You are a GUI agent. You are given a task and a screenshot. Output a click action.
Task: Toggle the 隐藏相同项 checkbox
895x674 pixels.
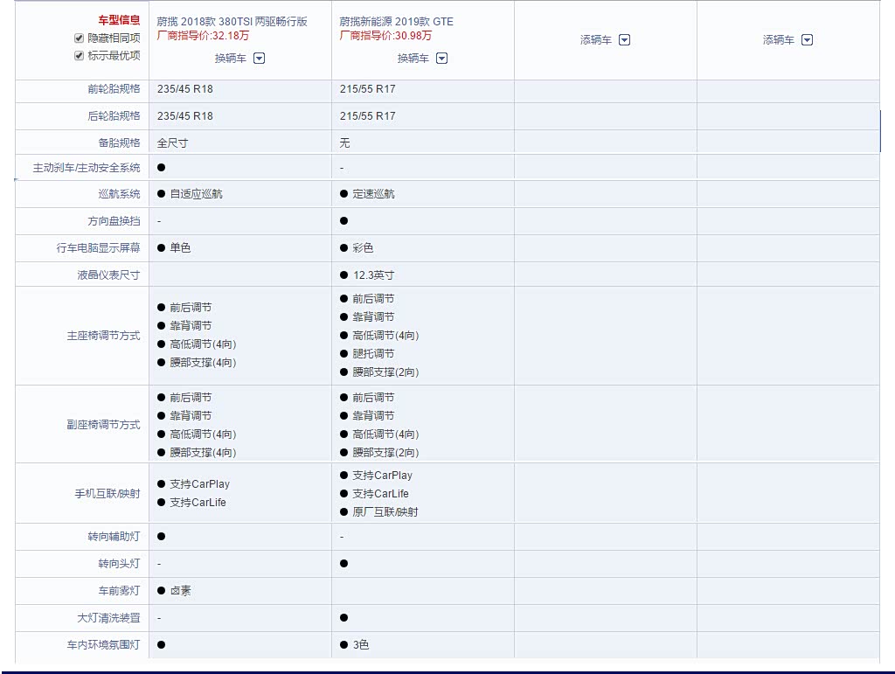[80, 38]
